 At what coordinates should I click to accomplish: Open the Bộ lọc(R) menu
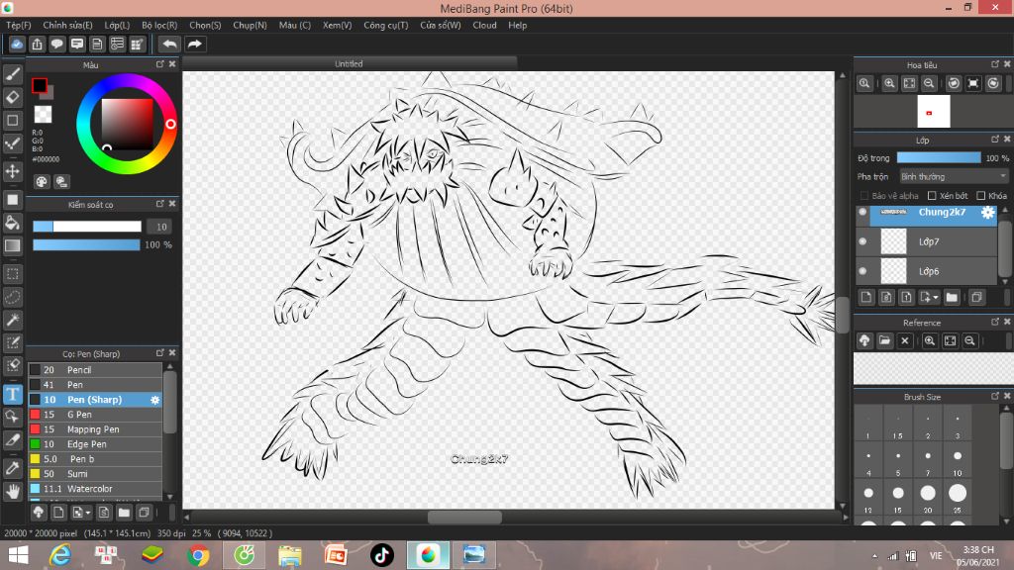pyautogui.click(x=159, y=25)
